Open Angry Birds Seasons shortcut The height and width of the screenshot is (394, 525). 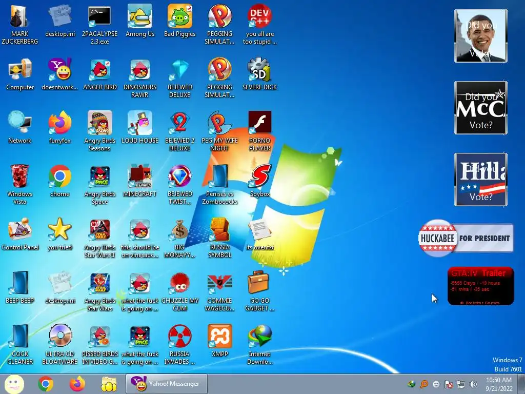click(x=99, y=131)
